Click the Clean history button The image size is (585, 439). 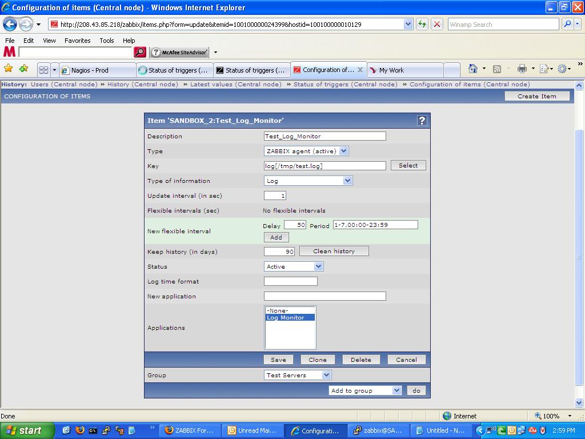(x=334, y=252)
